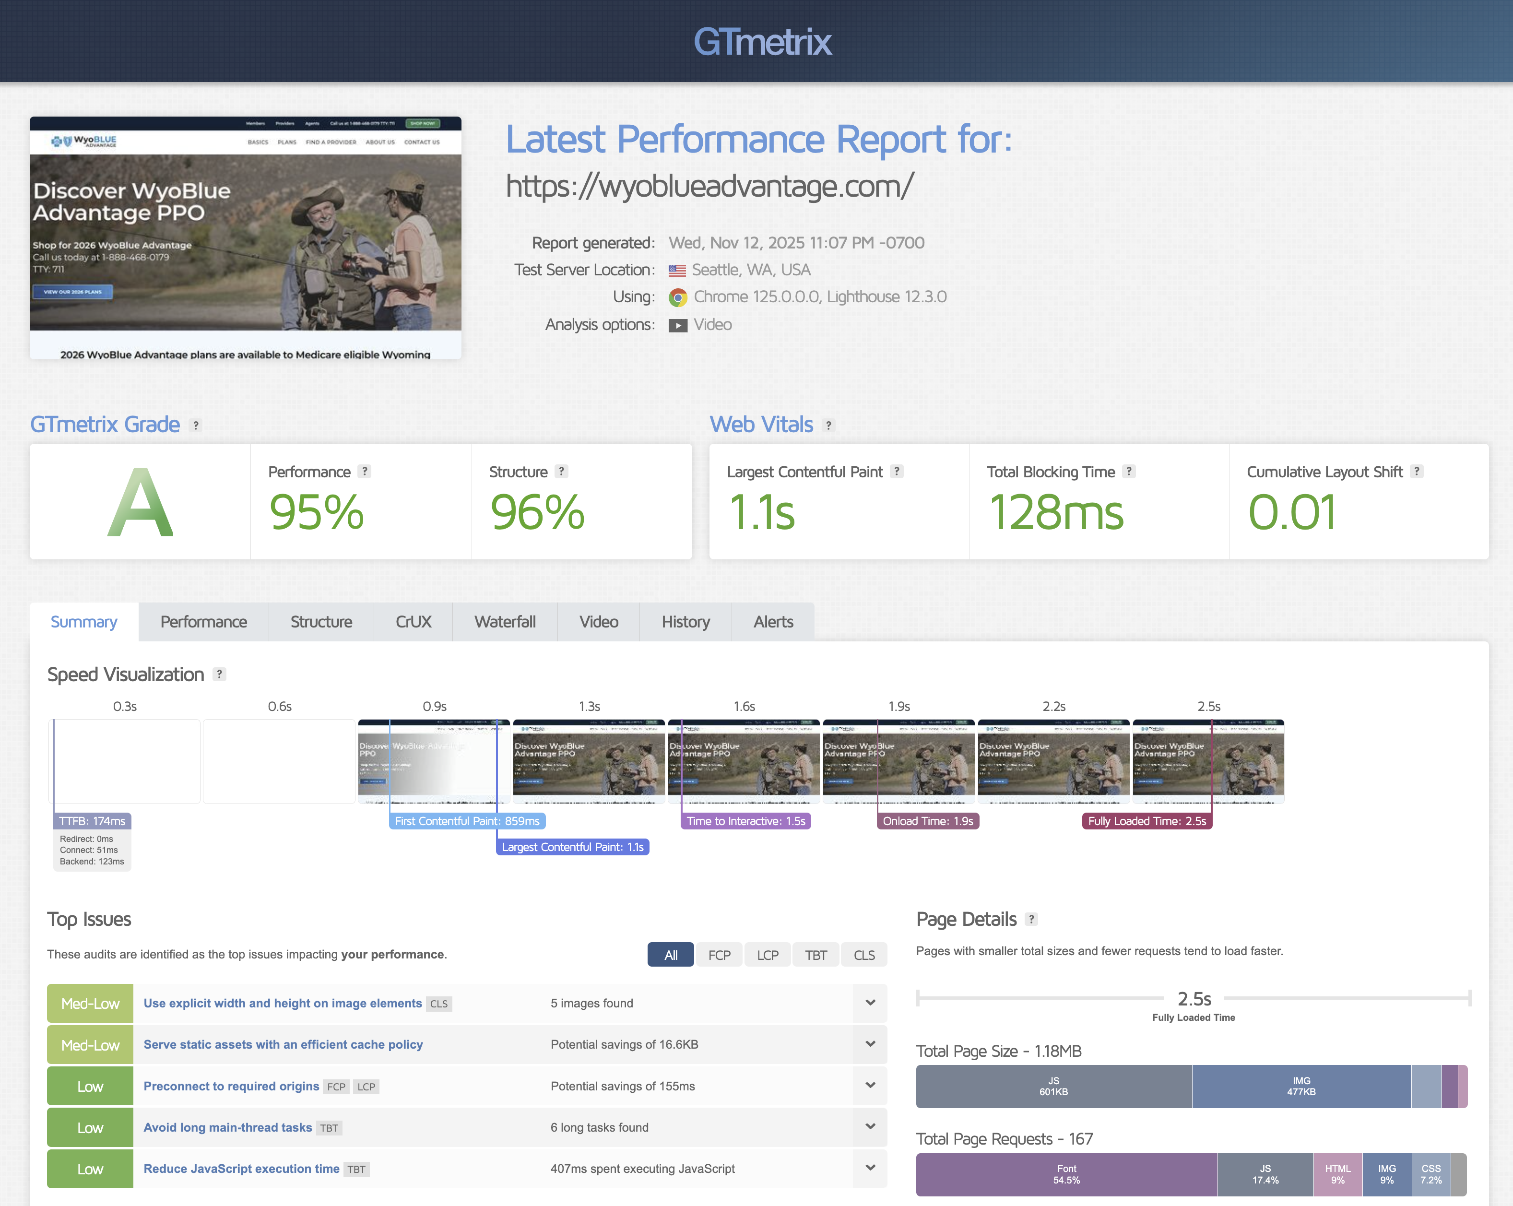
Task: Expand Reduce JavaScript execution time details
Action: click(x=870, y=1168)
